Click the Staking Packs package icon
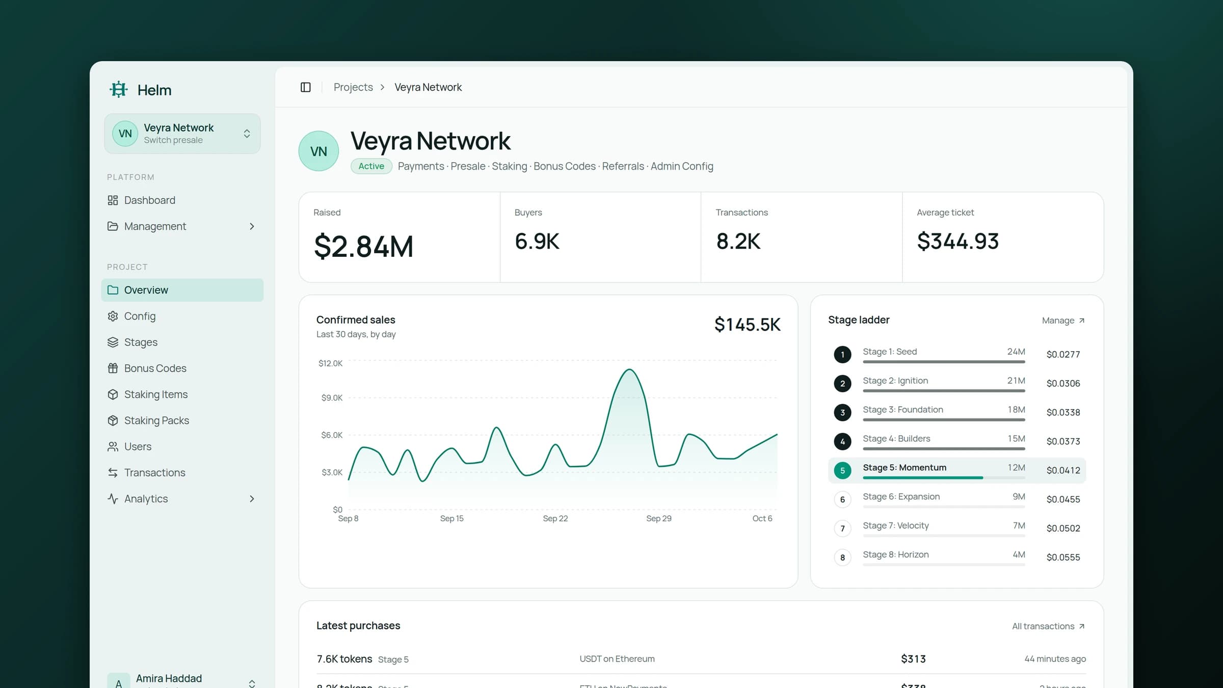This screenshot has height=688, width=1223. (113, 420)
